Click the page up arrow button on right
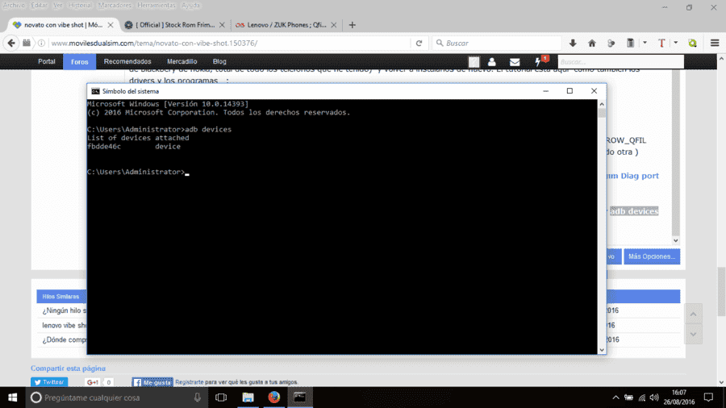The width and height of the screenshot is (726, 408). click(693, 314)
